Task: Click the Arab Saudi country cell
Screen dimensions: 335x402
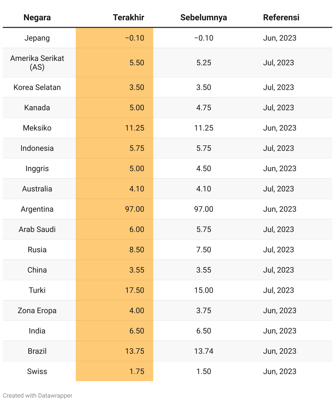Action: point(37,229)
